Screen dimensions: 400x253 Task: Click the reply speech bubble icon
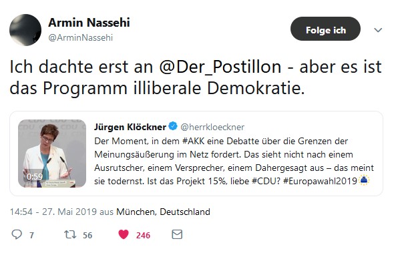tap(17, 234)
